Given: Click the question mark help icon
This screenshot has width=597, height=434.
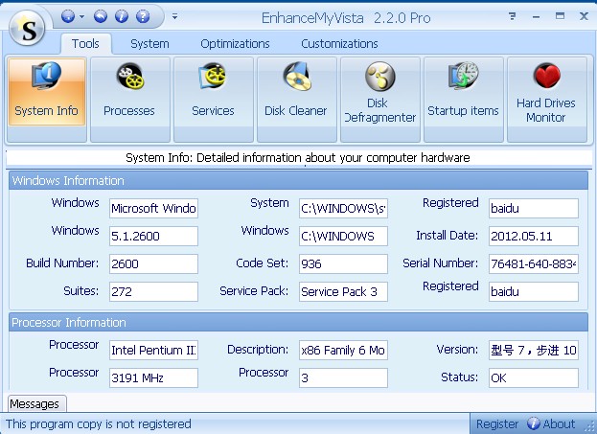Looking at the screenshot, I should 143,16.
